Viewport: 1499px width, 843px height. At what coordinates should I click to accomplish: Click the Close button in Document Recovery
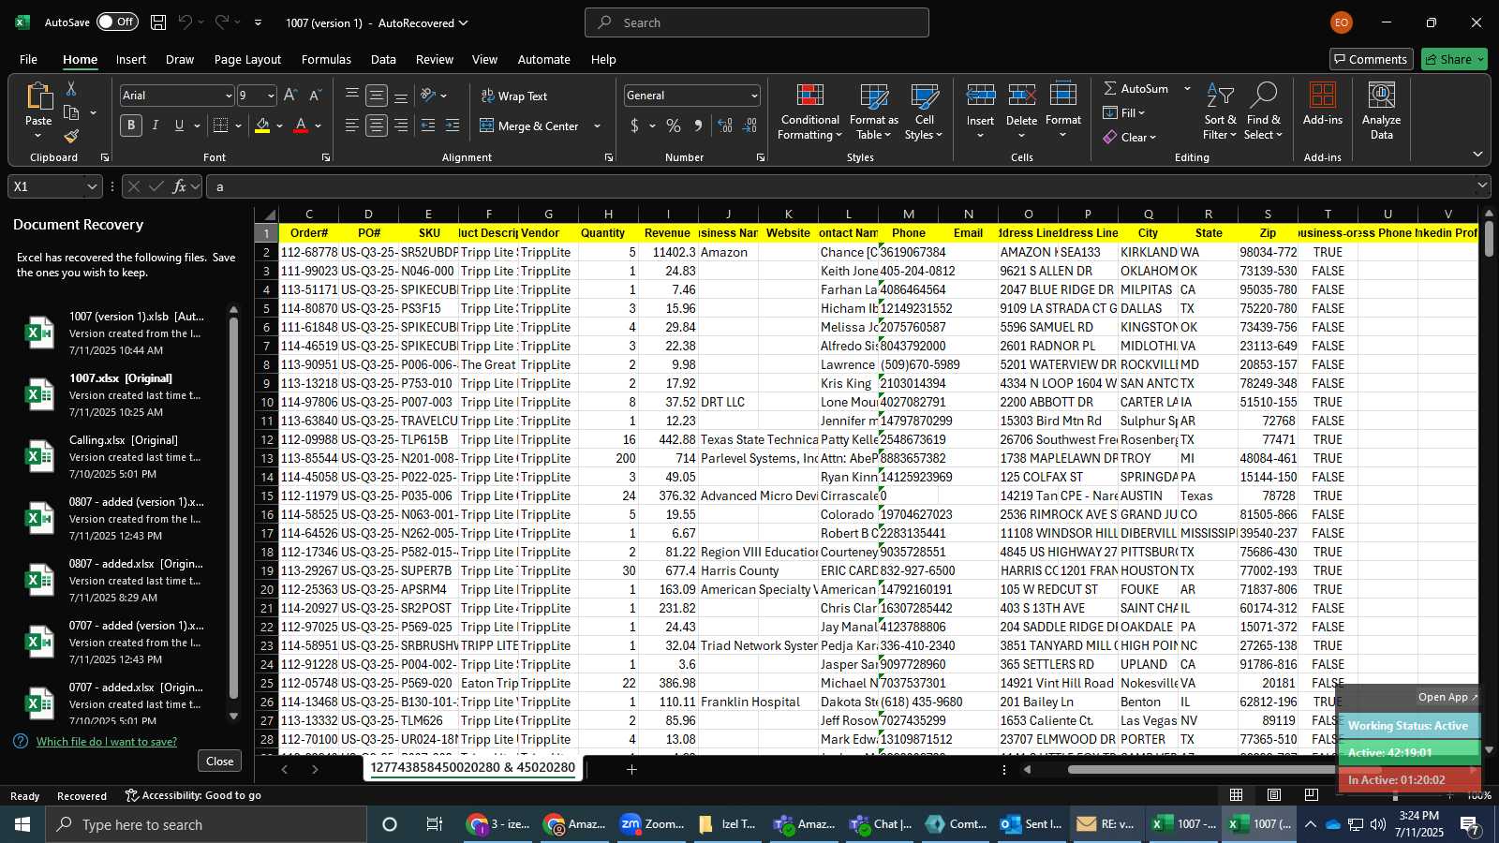pyautogui.click(x=220, y=761)
